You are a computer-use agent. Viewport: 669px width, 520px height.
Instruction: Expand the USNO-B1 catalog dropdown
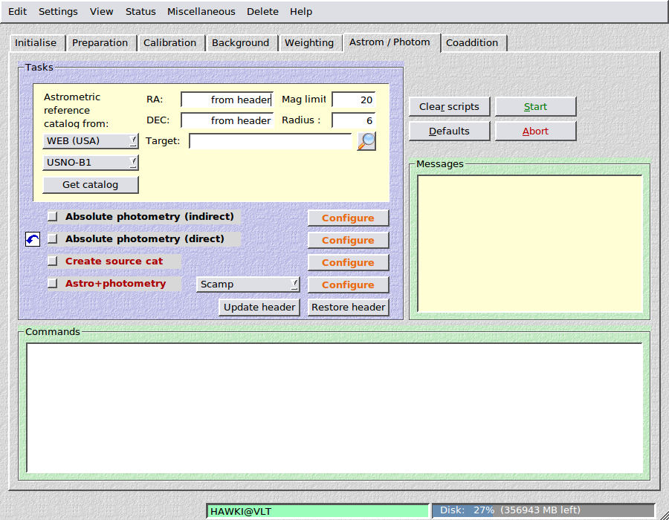pyautogui.click(x=91, y=163)
